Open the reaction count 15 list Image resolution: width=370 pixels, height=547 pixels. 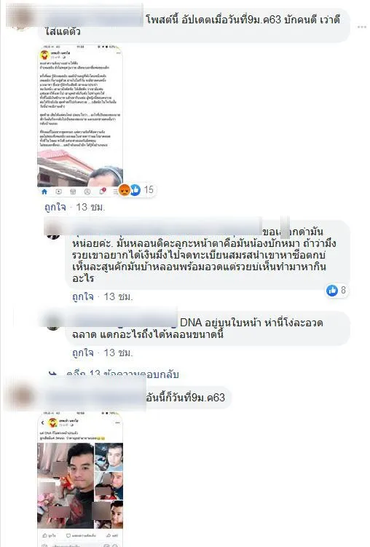[x=149, y=190]
